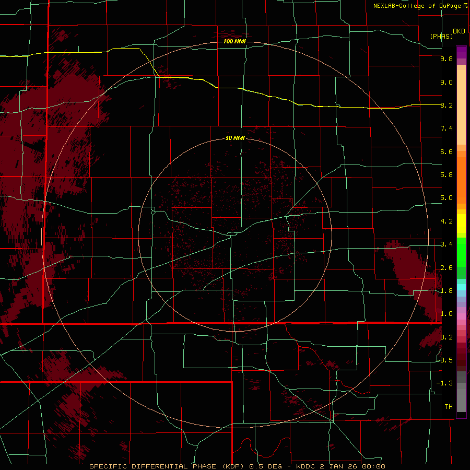
Task: Select the 4.2 value on the scale
Action: point(446,221)
